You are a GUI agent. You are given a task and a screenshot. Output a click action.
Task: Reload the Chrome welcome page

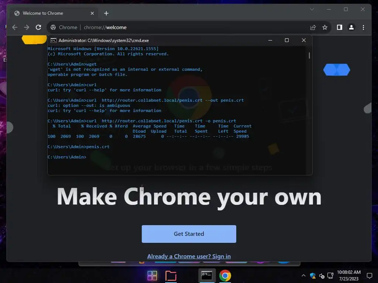pos(38,27)
